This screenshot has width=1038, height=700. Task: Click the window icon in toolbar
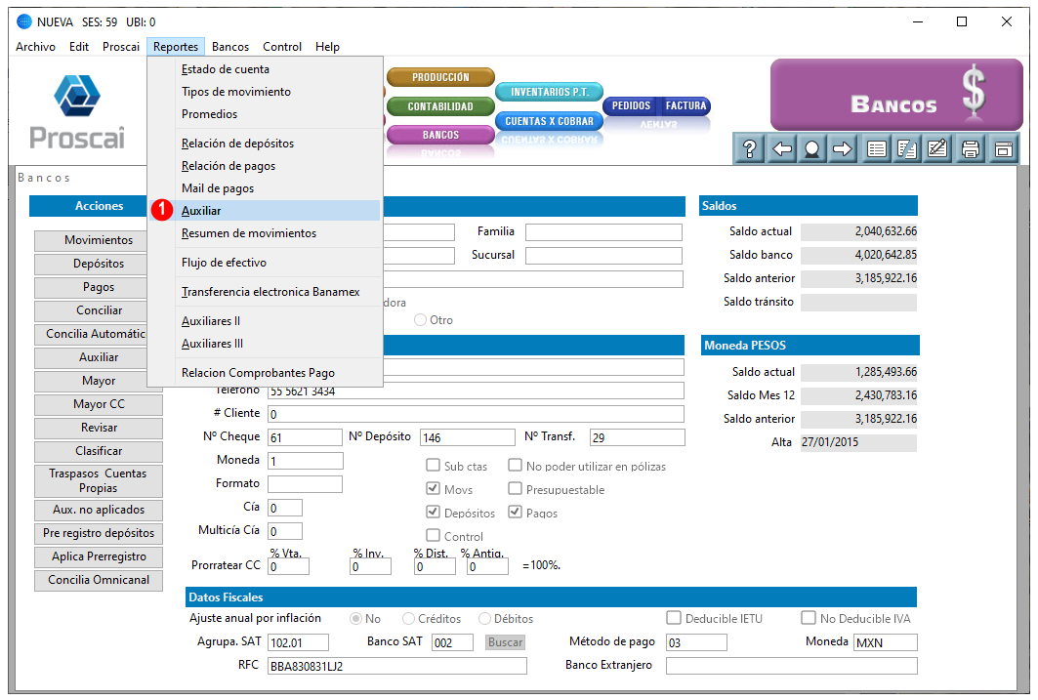coord(1002,149)
